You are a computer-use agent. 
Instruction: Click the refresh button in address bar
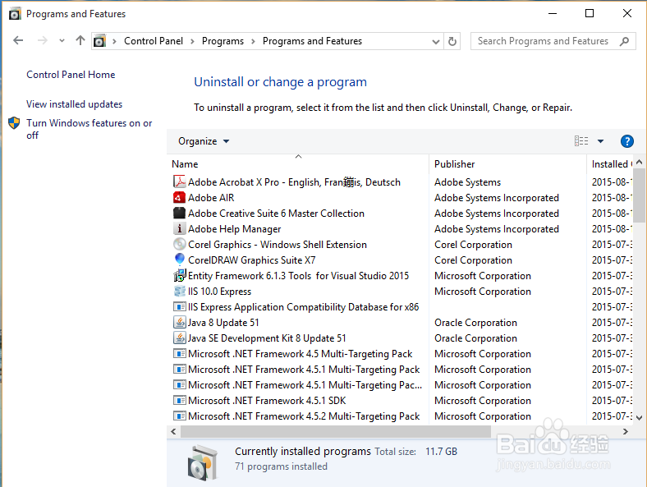pyautogui.click(x=452, y=41)
